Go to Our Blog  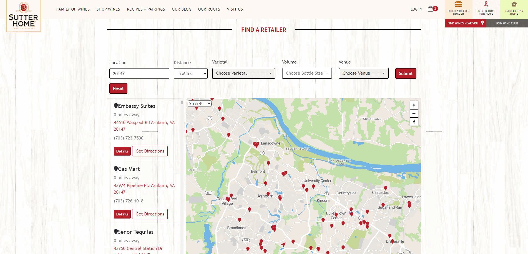point(182,9)
